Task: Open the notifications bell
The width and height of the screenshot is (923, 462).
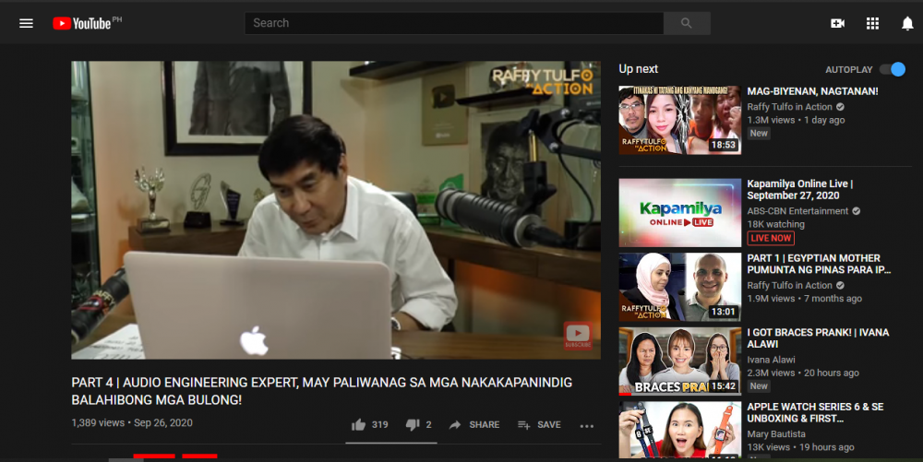Action: [907, 23]
